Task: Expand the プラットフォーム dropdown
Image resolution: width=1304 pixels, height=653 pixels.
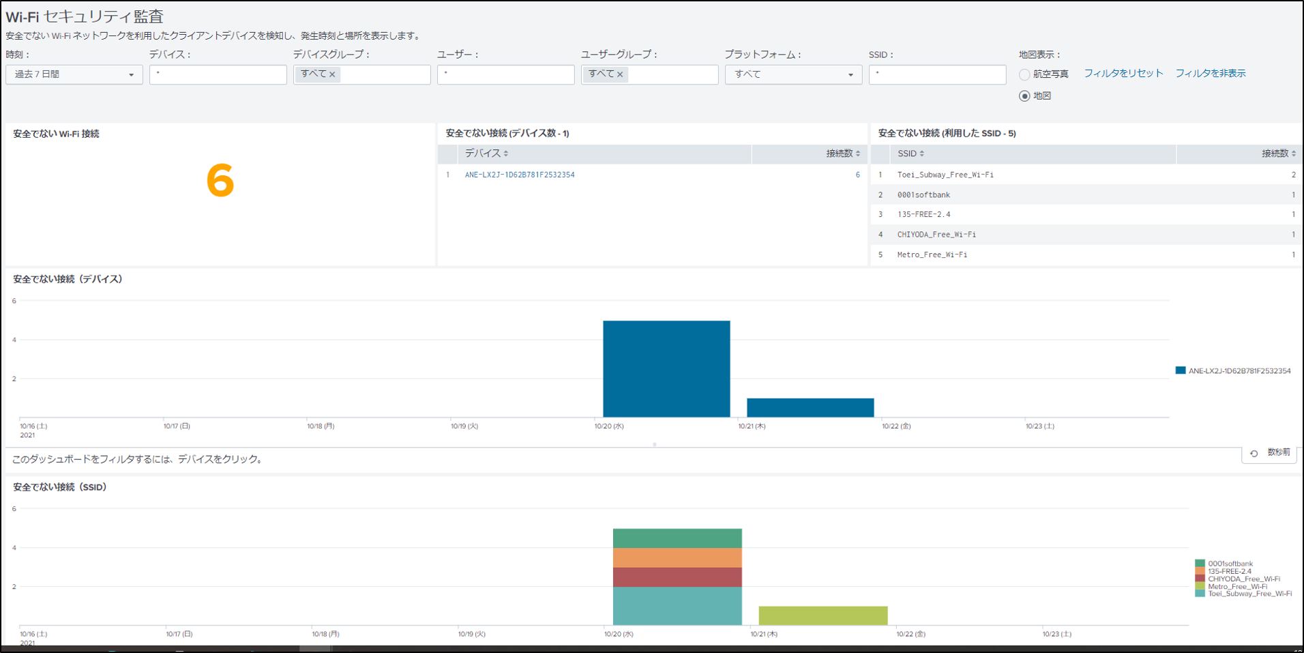Action: [x=792, y=74]
